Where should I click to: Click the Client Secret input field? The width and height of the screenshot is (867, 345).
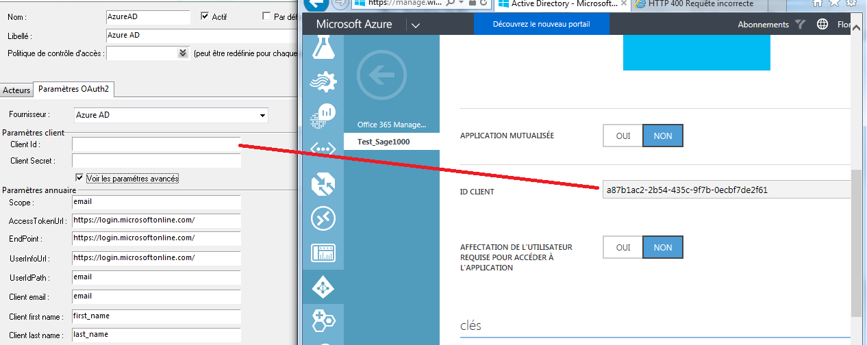click(x=156, y=161)
